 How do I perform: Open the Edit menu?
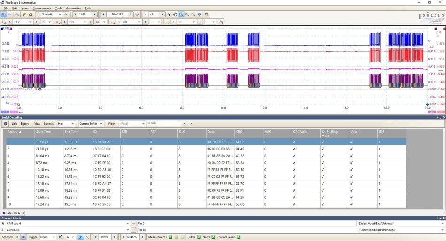point(15,8)
